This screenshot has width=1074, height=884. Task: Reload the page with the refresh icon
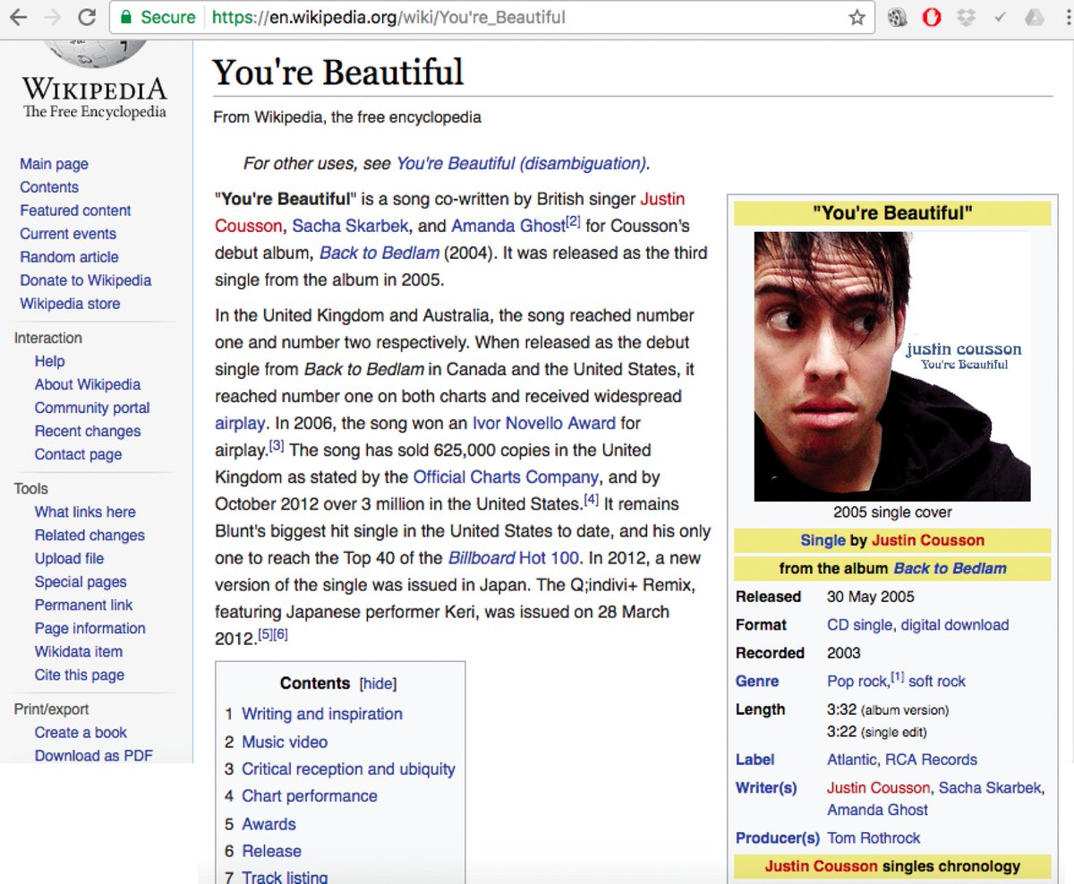coord(87,17)
